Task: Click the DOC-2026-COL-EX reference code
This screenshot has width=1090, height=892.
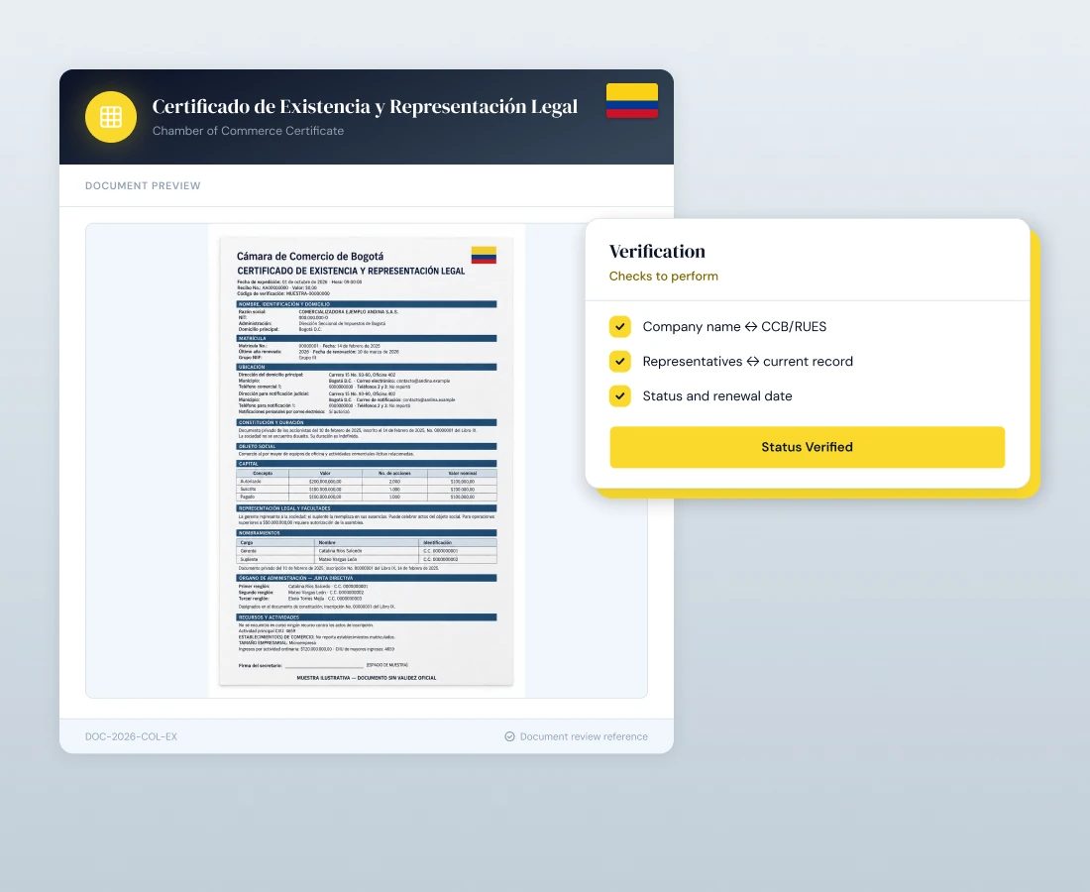Action: (x=131, y=736)
